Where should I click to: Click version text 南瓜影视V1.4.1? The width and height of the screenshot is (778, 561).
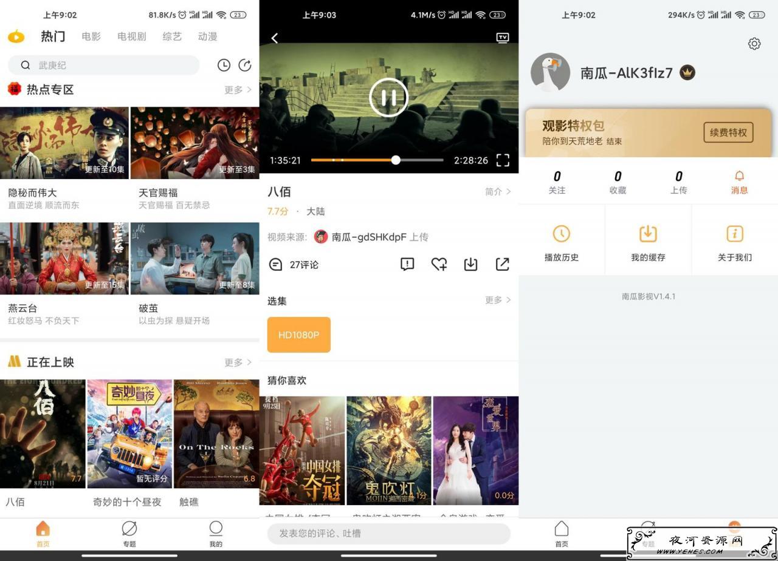(x=649, y=296)
